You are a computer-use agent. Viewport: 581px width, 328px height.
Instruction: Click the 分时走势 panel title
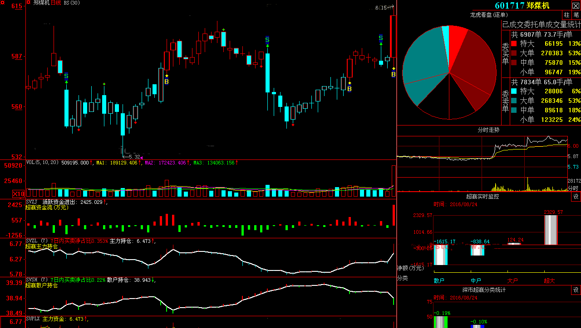click(x=488, y=130)
